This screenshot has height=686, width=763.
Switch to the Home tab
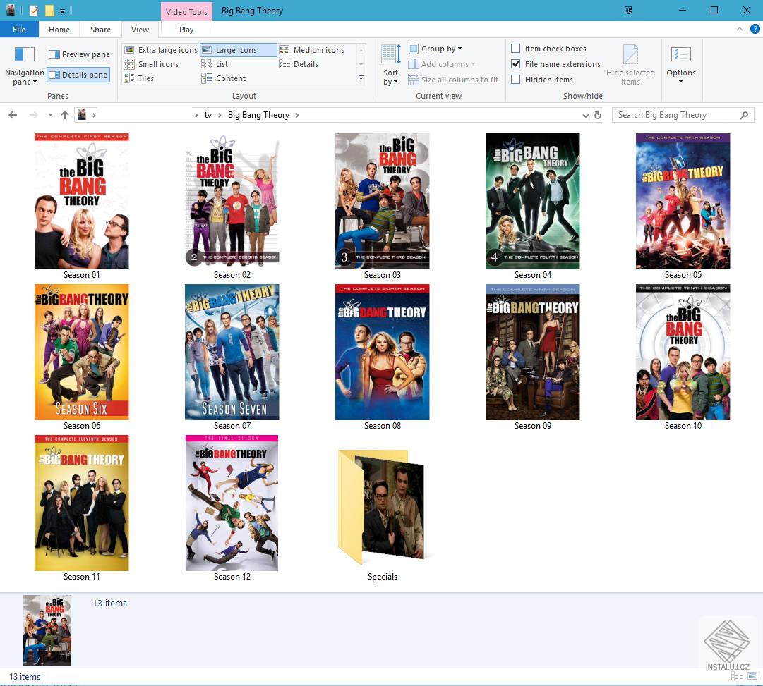click(59, 30)
